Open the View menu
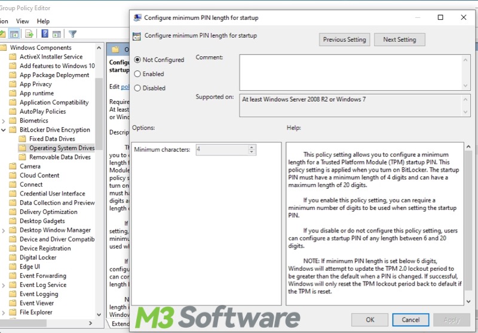The width and height of the screenshot is (478, 333). [23, 21]
